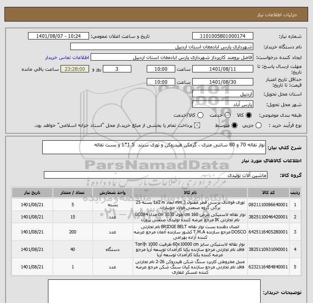The image size is (313, 303).
Task: Click product code 0821110086640001
Action: [268, 205]
